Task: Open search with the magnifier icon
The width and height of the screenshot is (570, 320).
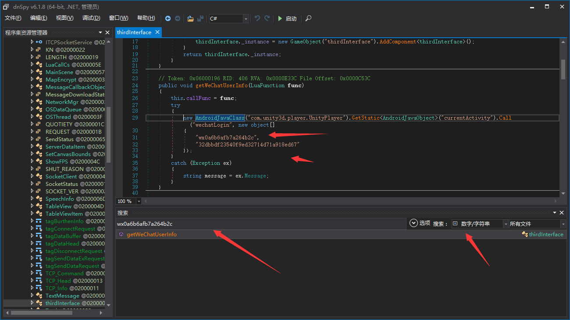Action: coord(309,18)
